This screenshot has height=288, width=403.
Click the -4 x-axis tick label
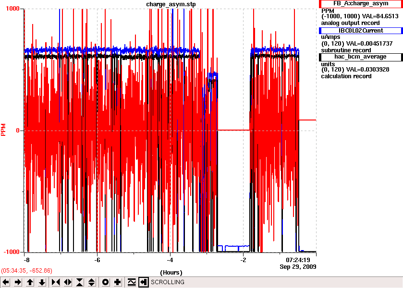(x=170, y=260)
